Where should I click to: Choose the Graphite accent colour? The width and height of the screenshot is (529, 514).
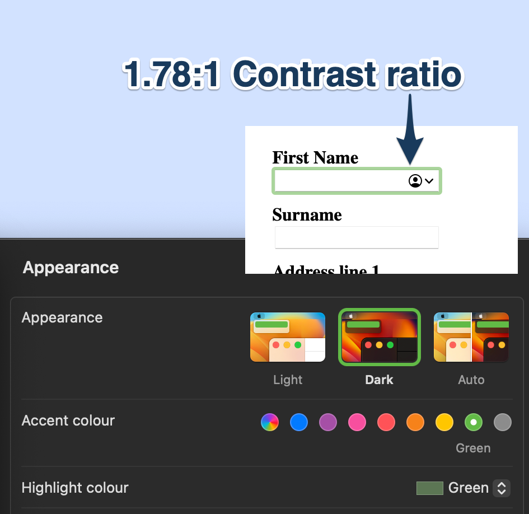tap(503, 422)
